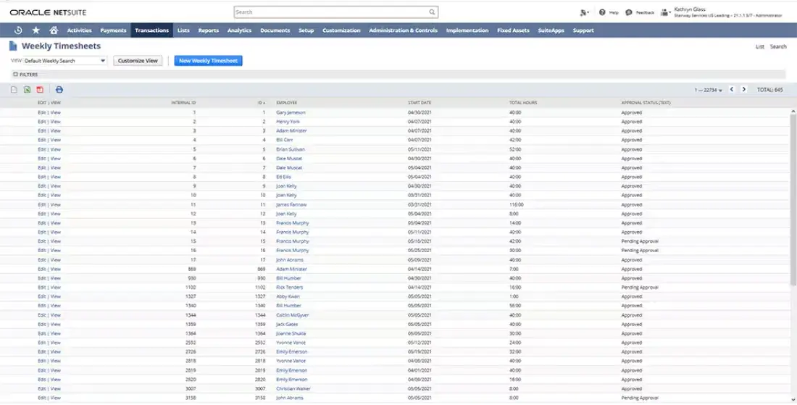The image size is (797, 405).
Task: Open employee James Farlnaw link
Action: (x=291, y=205)
